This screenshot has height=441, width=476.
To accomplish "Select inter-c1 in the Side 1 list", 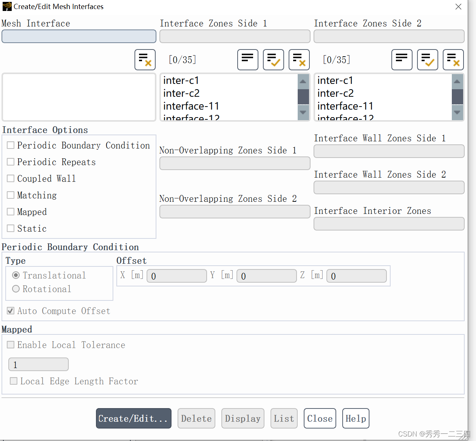I will (x=181, y=80).
